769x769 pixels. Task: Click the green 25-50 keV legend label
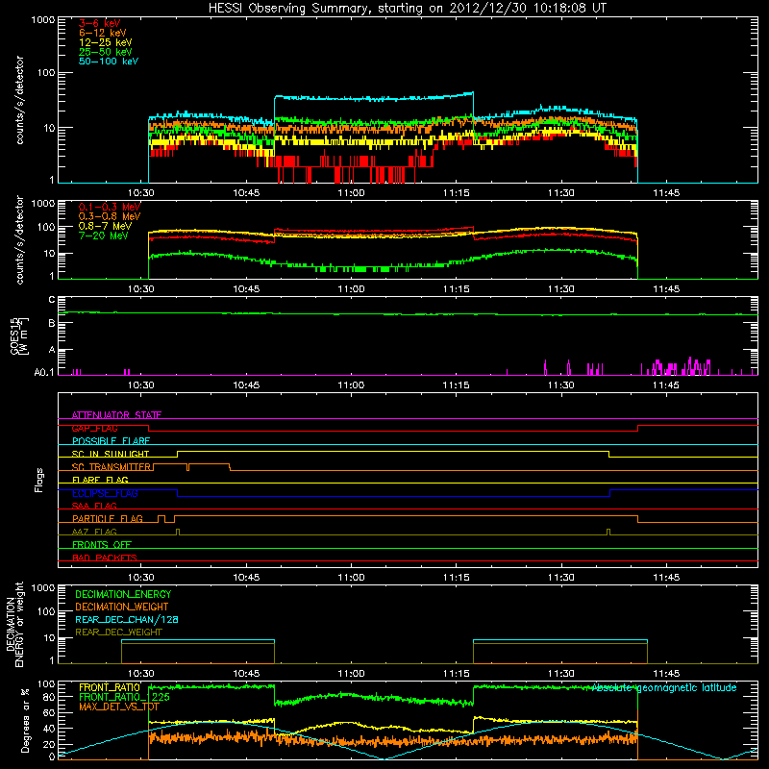(x=106, y=52)
